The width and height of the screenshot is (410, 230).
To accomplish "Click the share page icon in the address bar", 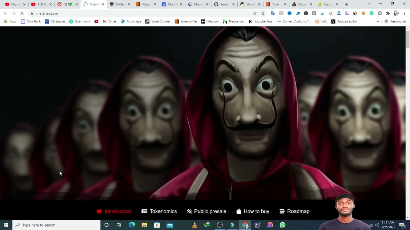I will (255, 13).
